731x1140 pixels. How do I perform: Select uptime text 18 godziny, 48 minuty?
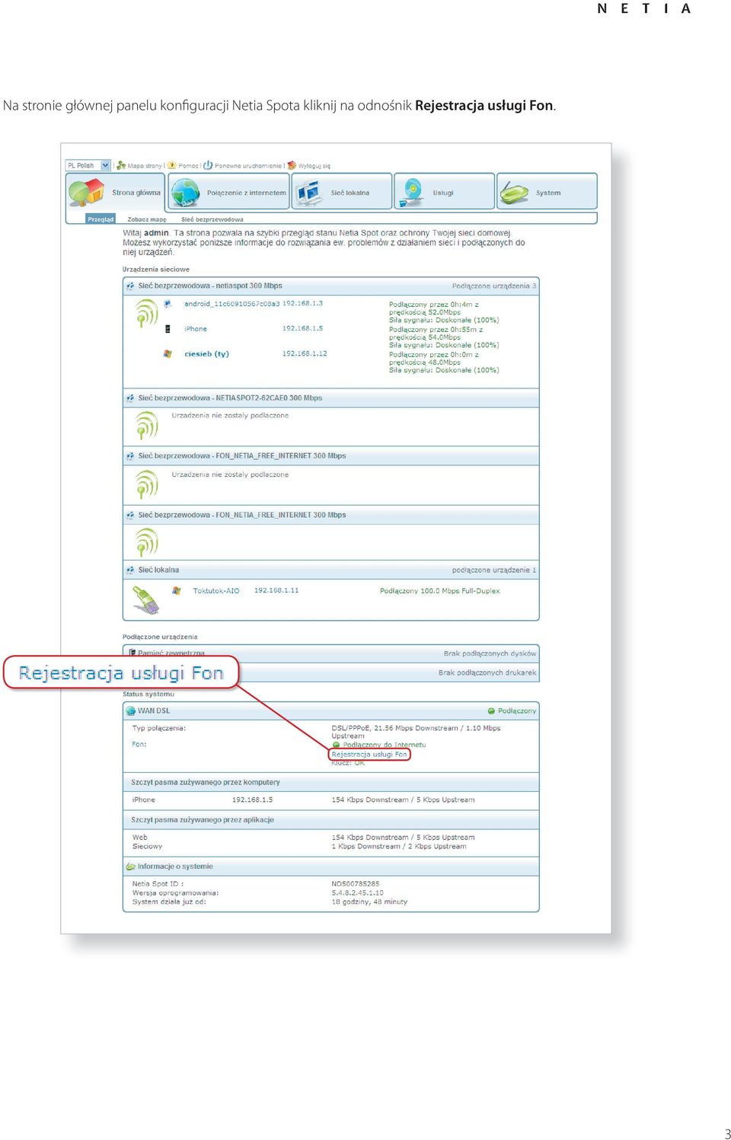click(x=369, y=902)
